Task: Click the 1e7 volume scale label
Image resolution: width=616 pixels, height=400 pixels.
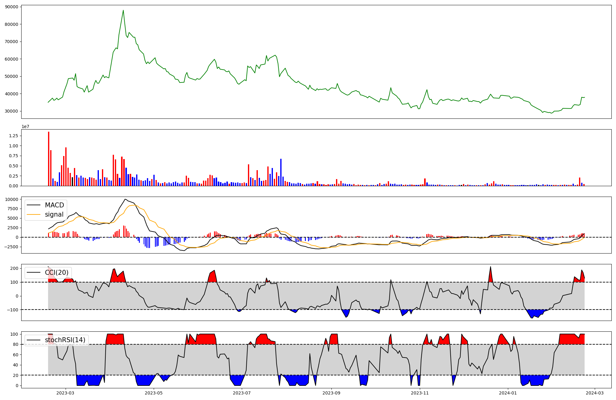Action: [25, 126]
